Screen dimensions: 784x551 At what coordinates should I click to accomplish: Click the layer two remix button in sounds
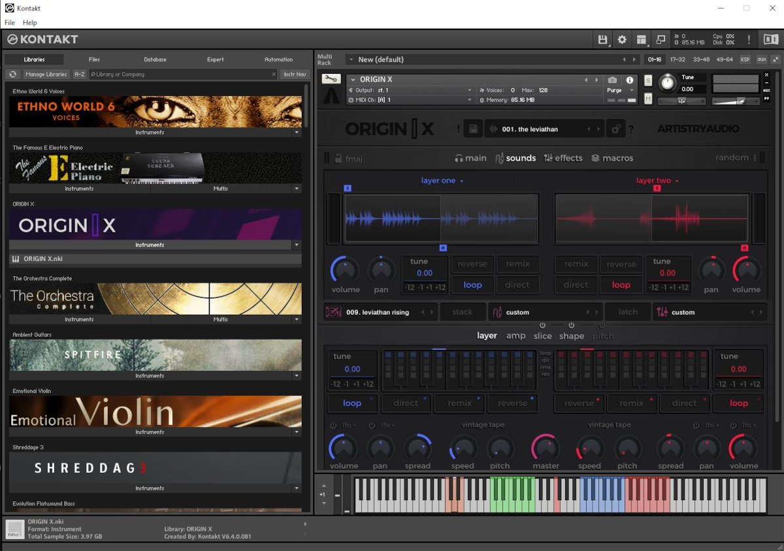pos(576,264)
